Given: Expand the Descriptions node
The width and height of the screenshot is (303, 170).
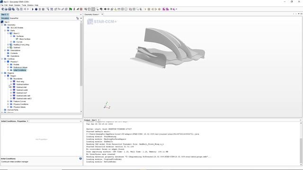Looking at the screenshot, I should click(x=5, y=51).
